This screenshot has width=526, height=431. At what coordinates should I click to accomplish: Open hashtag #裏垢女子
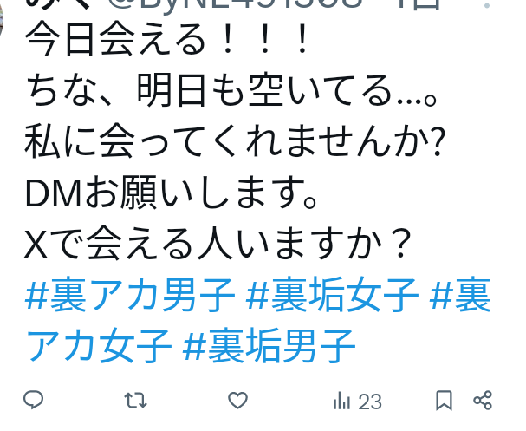point(332,295)
